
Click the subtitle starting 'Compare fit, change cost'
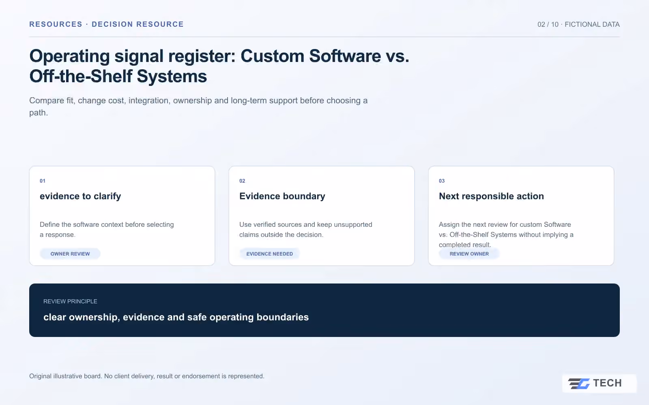pos(198,107)
